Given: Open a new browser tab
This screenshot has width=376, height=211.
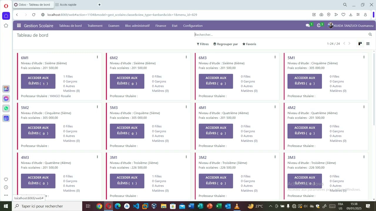Looking at the screenshot, I should 99,5.
